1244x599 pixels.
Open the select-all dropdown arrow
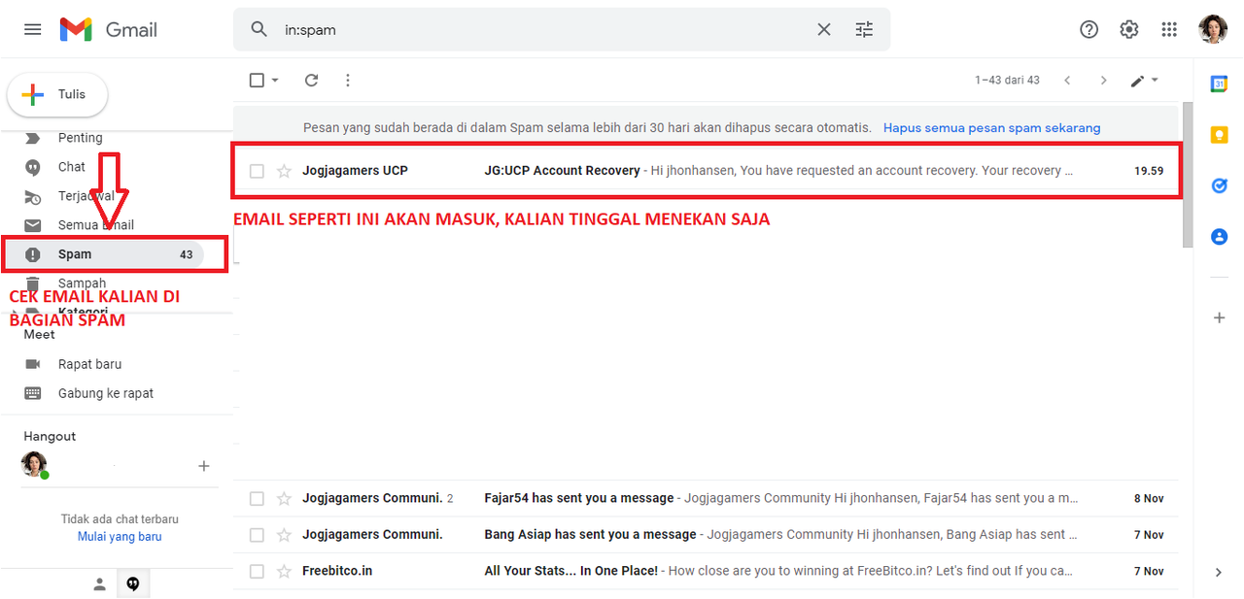click(x=275, y=80)
